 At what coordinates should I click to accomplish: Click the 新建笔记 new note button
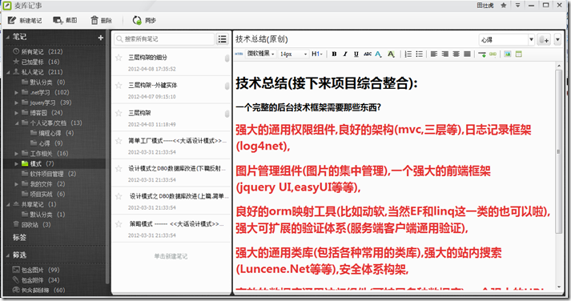[x=25, y=20]
